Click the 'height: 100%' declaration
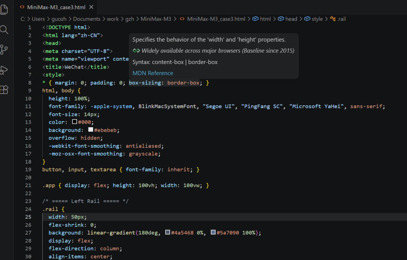The width and height of the screenshot is (407, 260). [69, 99]
